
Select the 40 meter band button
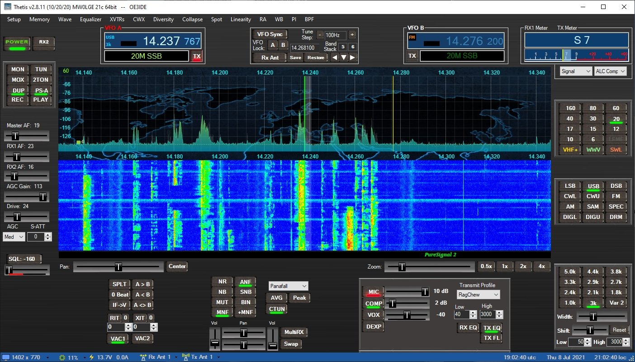tap(570, 119)
